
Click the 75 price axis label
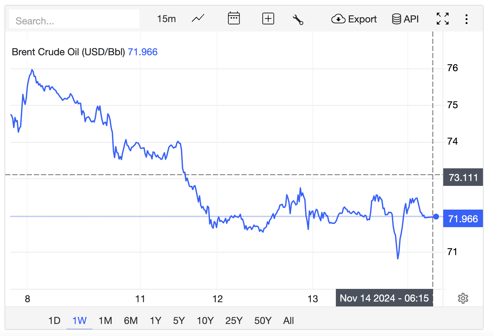452,105
